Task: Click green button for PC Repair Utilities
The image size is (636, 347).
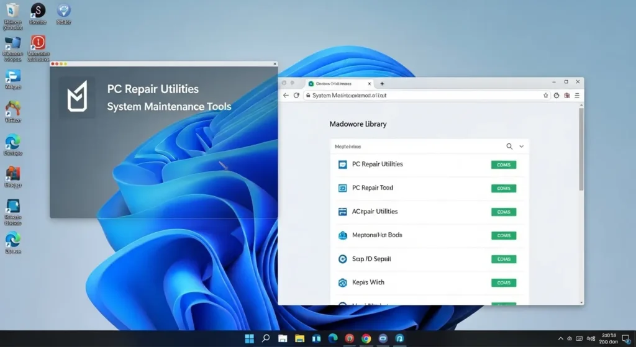Action: point(504,164)
